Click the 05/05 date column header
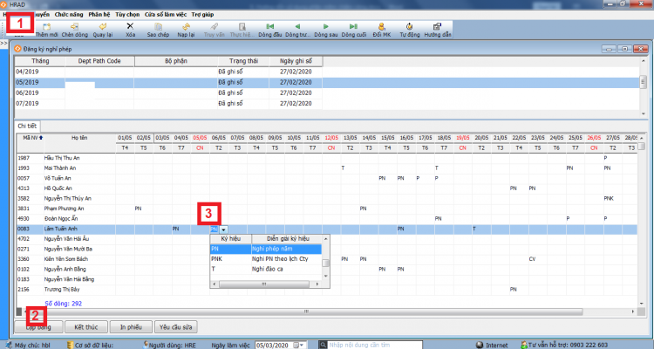Viewport: 654px width, 349px height. coord(200,138)
